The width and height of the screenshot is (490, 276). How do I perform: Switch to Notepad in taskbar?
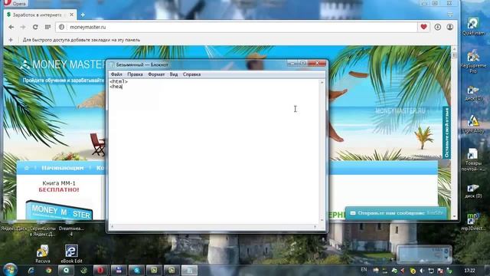point(189,270)
